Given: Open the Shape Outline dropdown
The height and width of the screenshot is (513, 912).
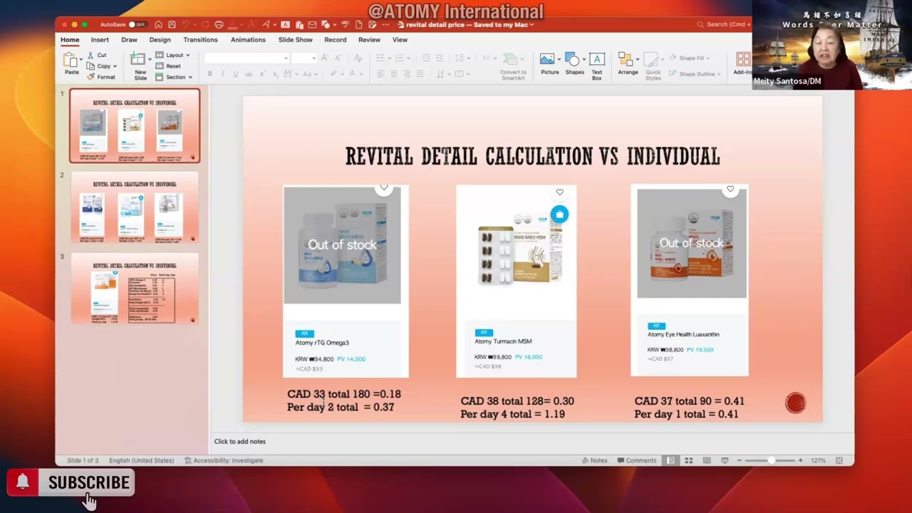Looking at the screenshot, I should tap(695, 73).
